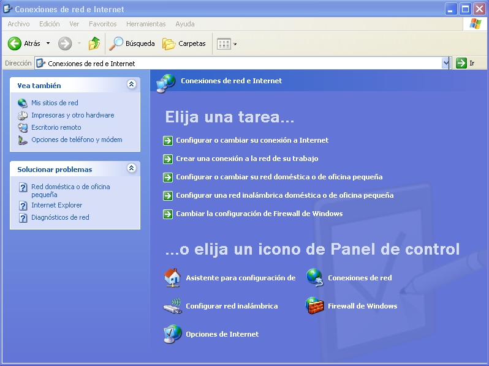489x366 pixels.
Task: Click arrow icon beside Firewall configuration task
Action: click(168, 214)
